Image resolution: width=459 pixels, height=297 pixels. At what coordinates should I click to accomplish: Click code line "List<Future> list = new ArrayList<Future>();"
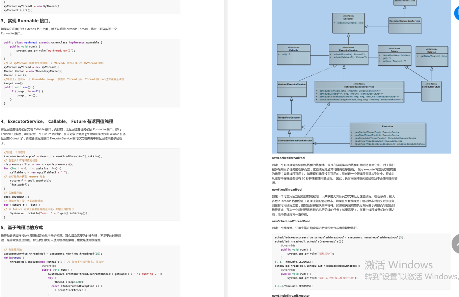38,164
